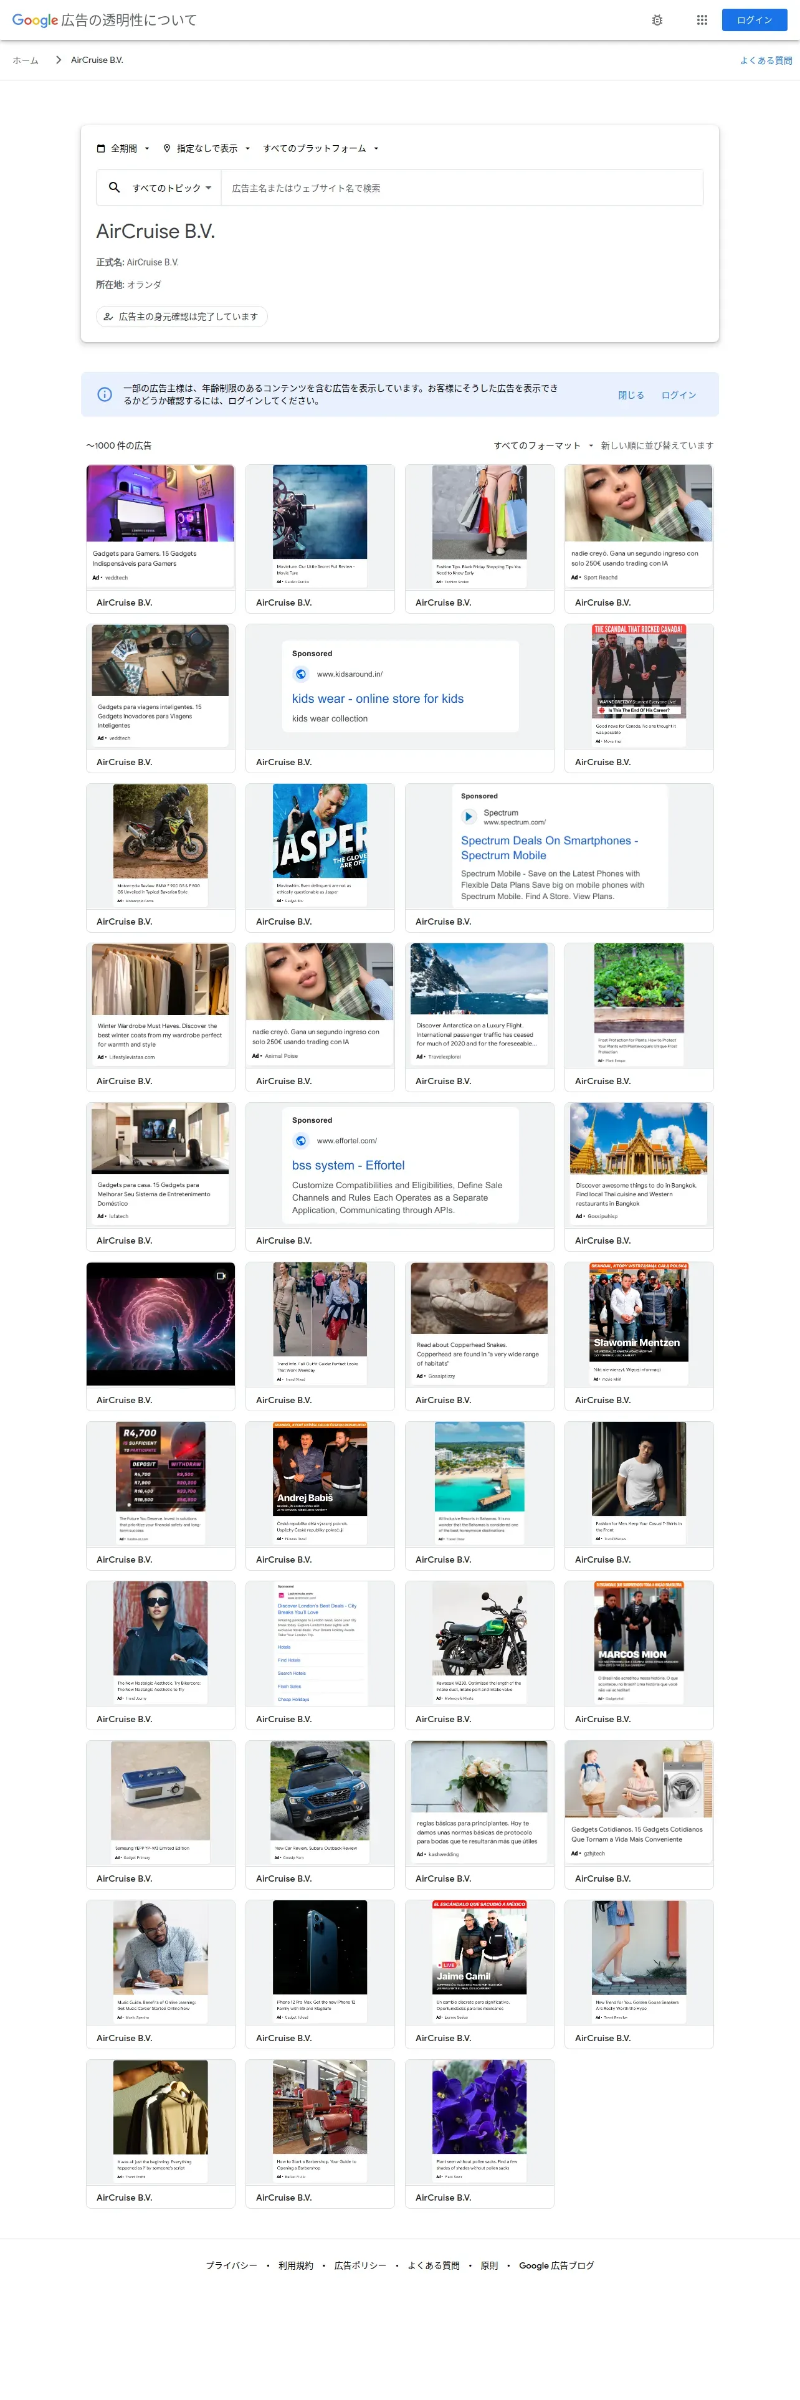Click the 広告主の身元確認は完了しています chip
This screenshot has width=800, height=2400.
point(181,317)
